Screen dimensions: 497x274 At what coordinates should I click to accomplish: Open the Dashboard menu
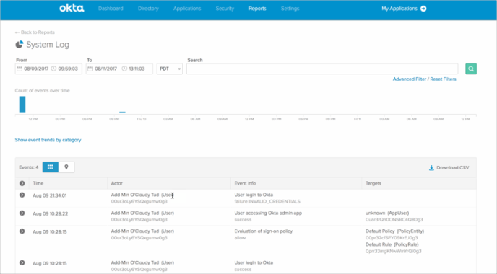(x=111, y=9)
